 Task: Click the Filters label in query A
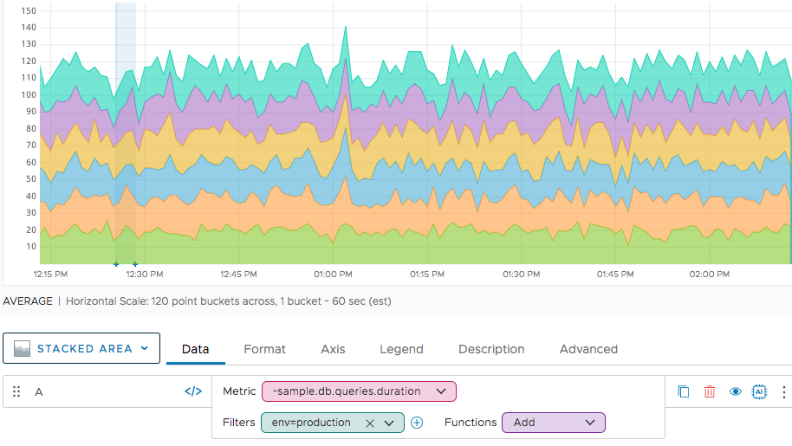coord(238,423)
